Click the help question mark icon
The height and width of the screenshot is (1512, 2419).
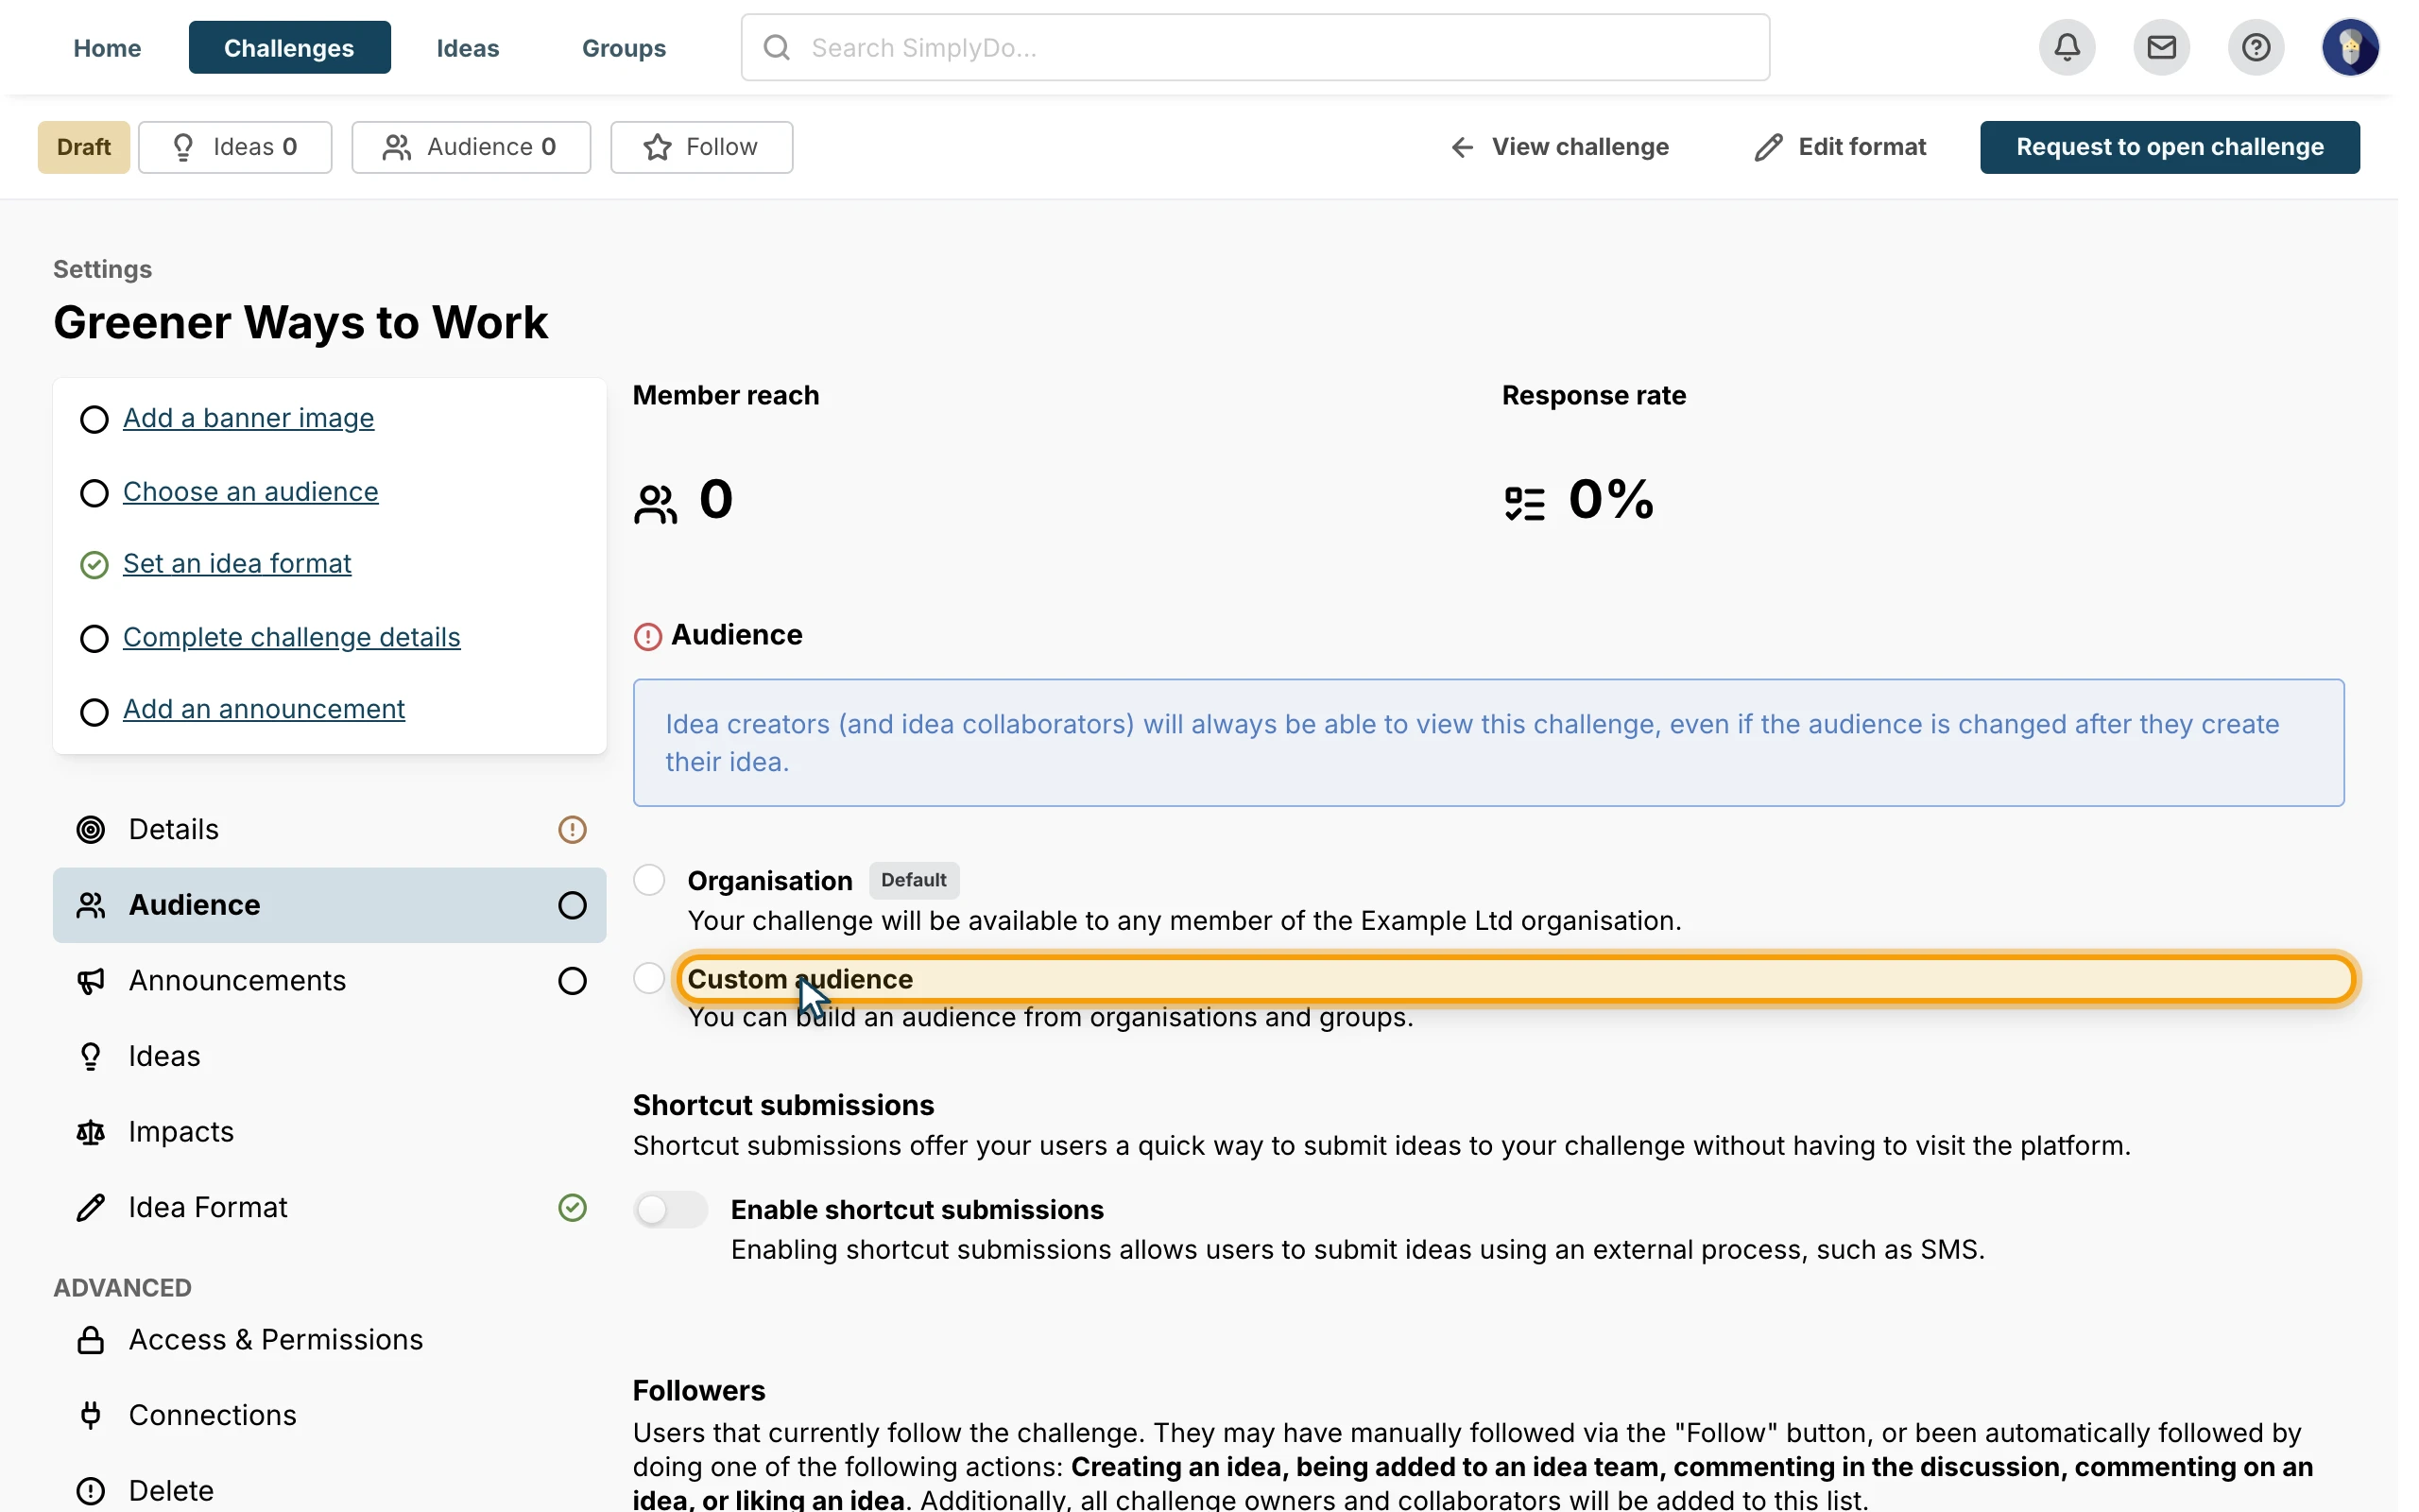coord(2256,47)
